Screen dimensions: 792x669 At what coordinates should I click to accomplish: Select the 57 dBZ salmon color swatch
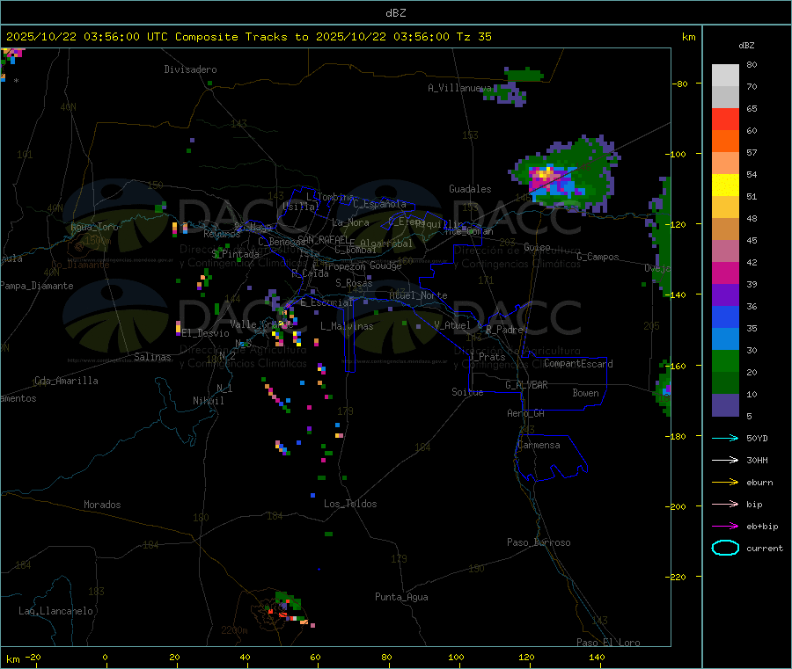pos(725,163)
